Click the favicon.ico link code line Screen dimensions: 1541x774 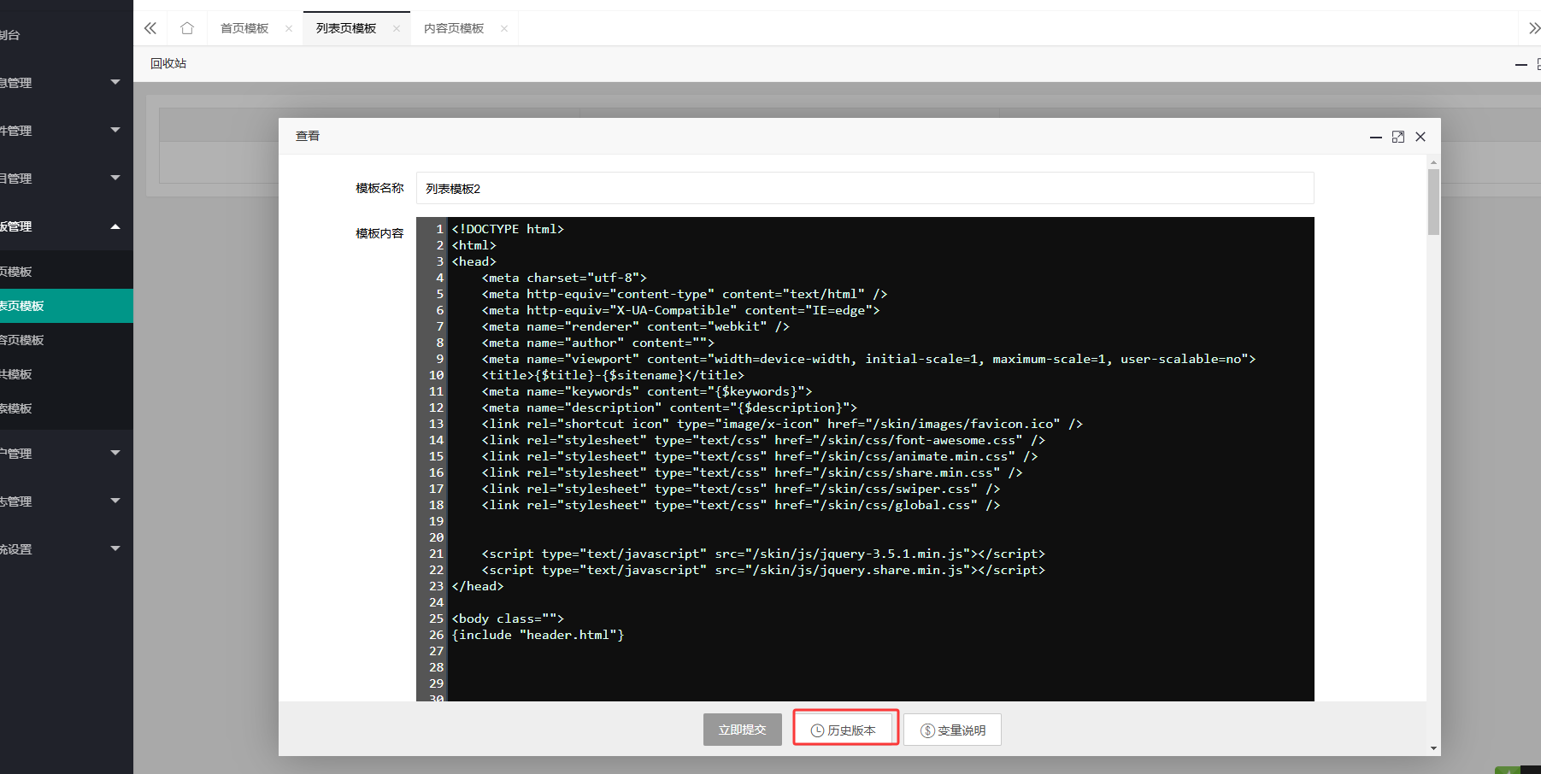782,424
